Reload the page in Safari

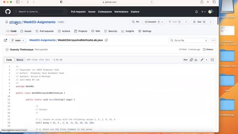pyautogui.click(x=151, y=2)
